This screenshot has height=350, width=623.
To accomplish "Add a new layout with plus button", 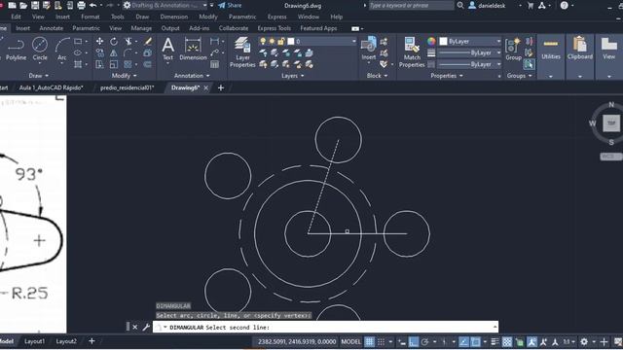I will [x=92, y=341].
